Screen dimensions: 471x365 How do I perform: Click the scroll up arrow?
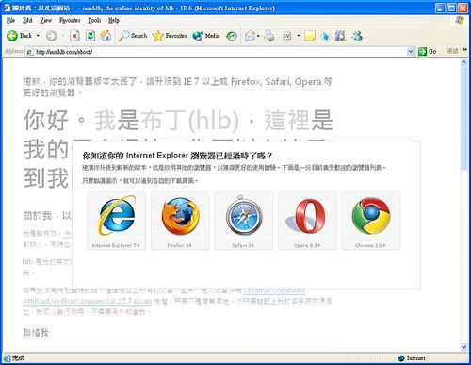tap(463, 62)
